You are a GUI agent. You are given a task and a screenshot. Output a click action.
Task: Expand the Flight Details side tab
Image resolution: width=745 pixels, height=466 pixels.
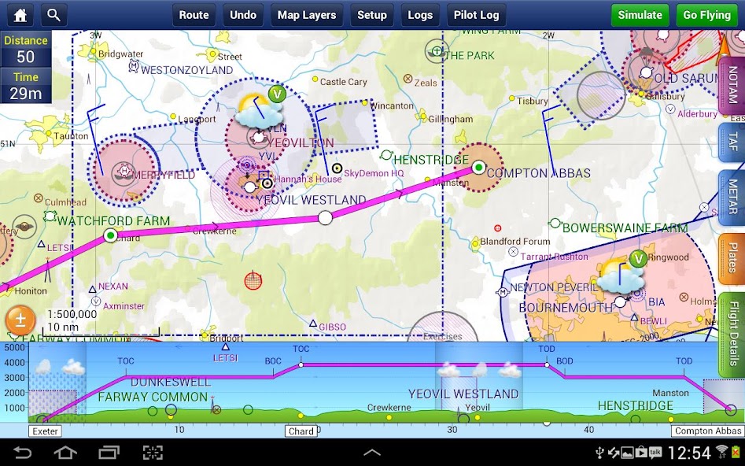click(732, 334)
